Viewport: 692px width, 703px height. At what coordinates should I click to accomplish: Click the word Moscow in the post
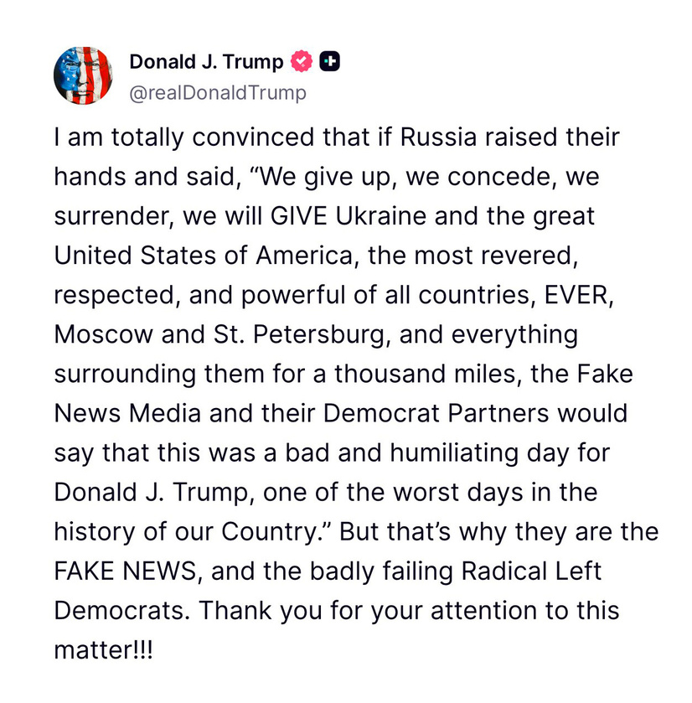pos(104,334)
